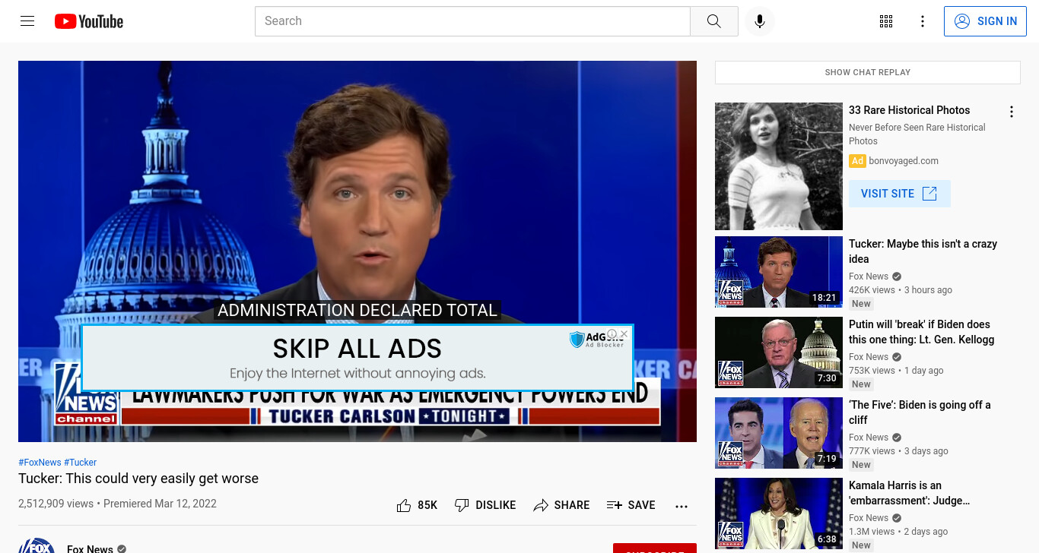Click title 'Putin will break if Biden does this'
The image size is (1039, 553).
coord(922,332)
